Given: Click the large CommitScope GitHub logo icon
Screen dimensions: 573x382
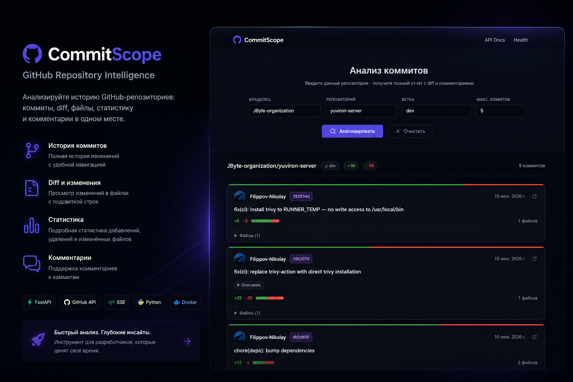Looking at the screenshot, I should (32, 54).
